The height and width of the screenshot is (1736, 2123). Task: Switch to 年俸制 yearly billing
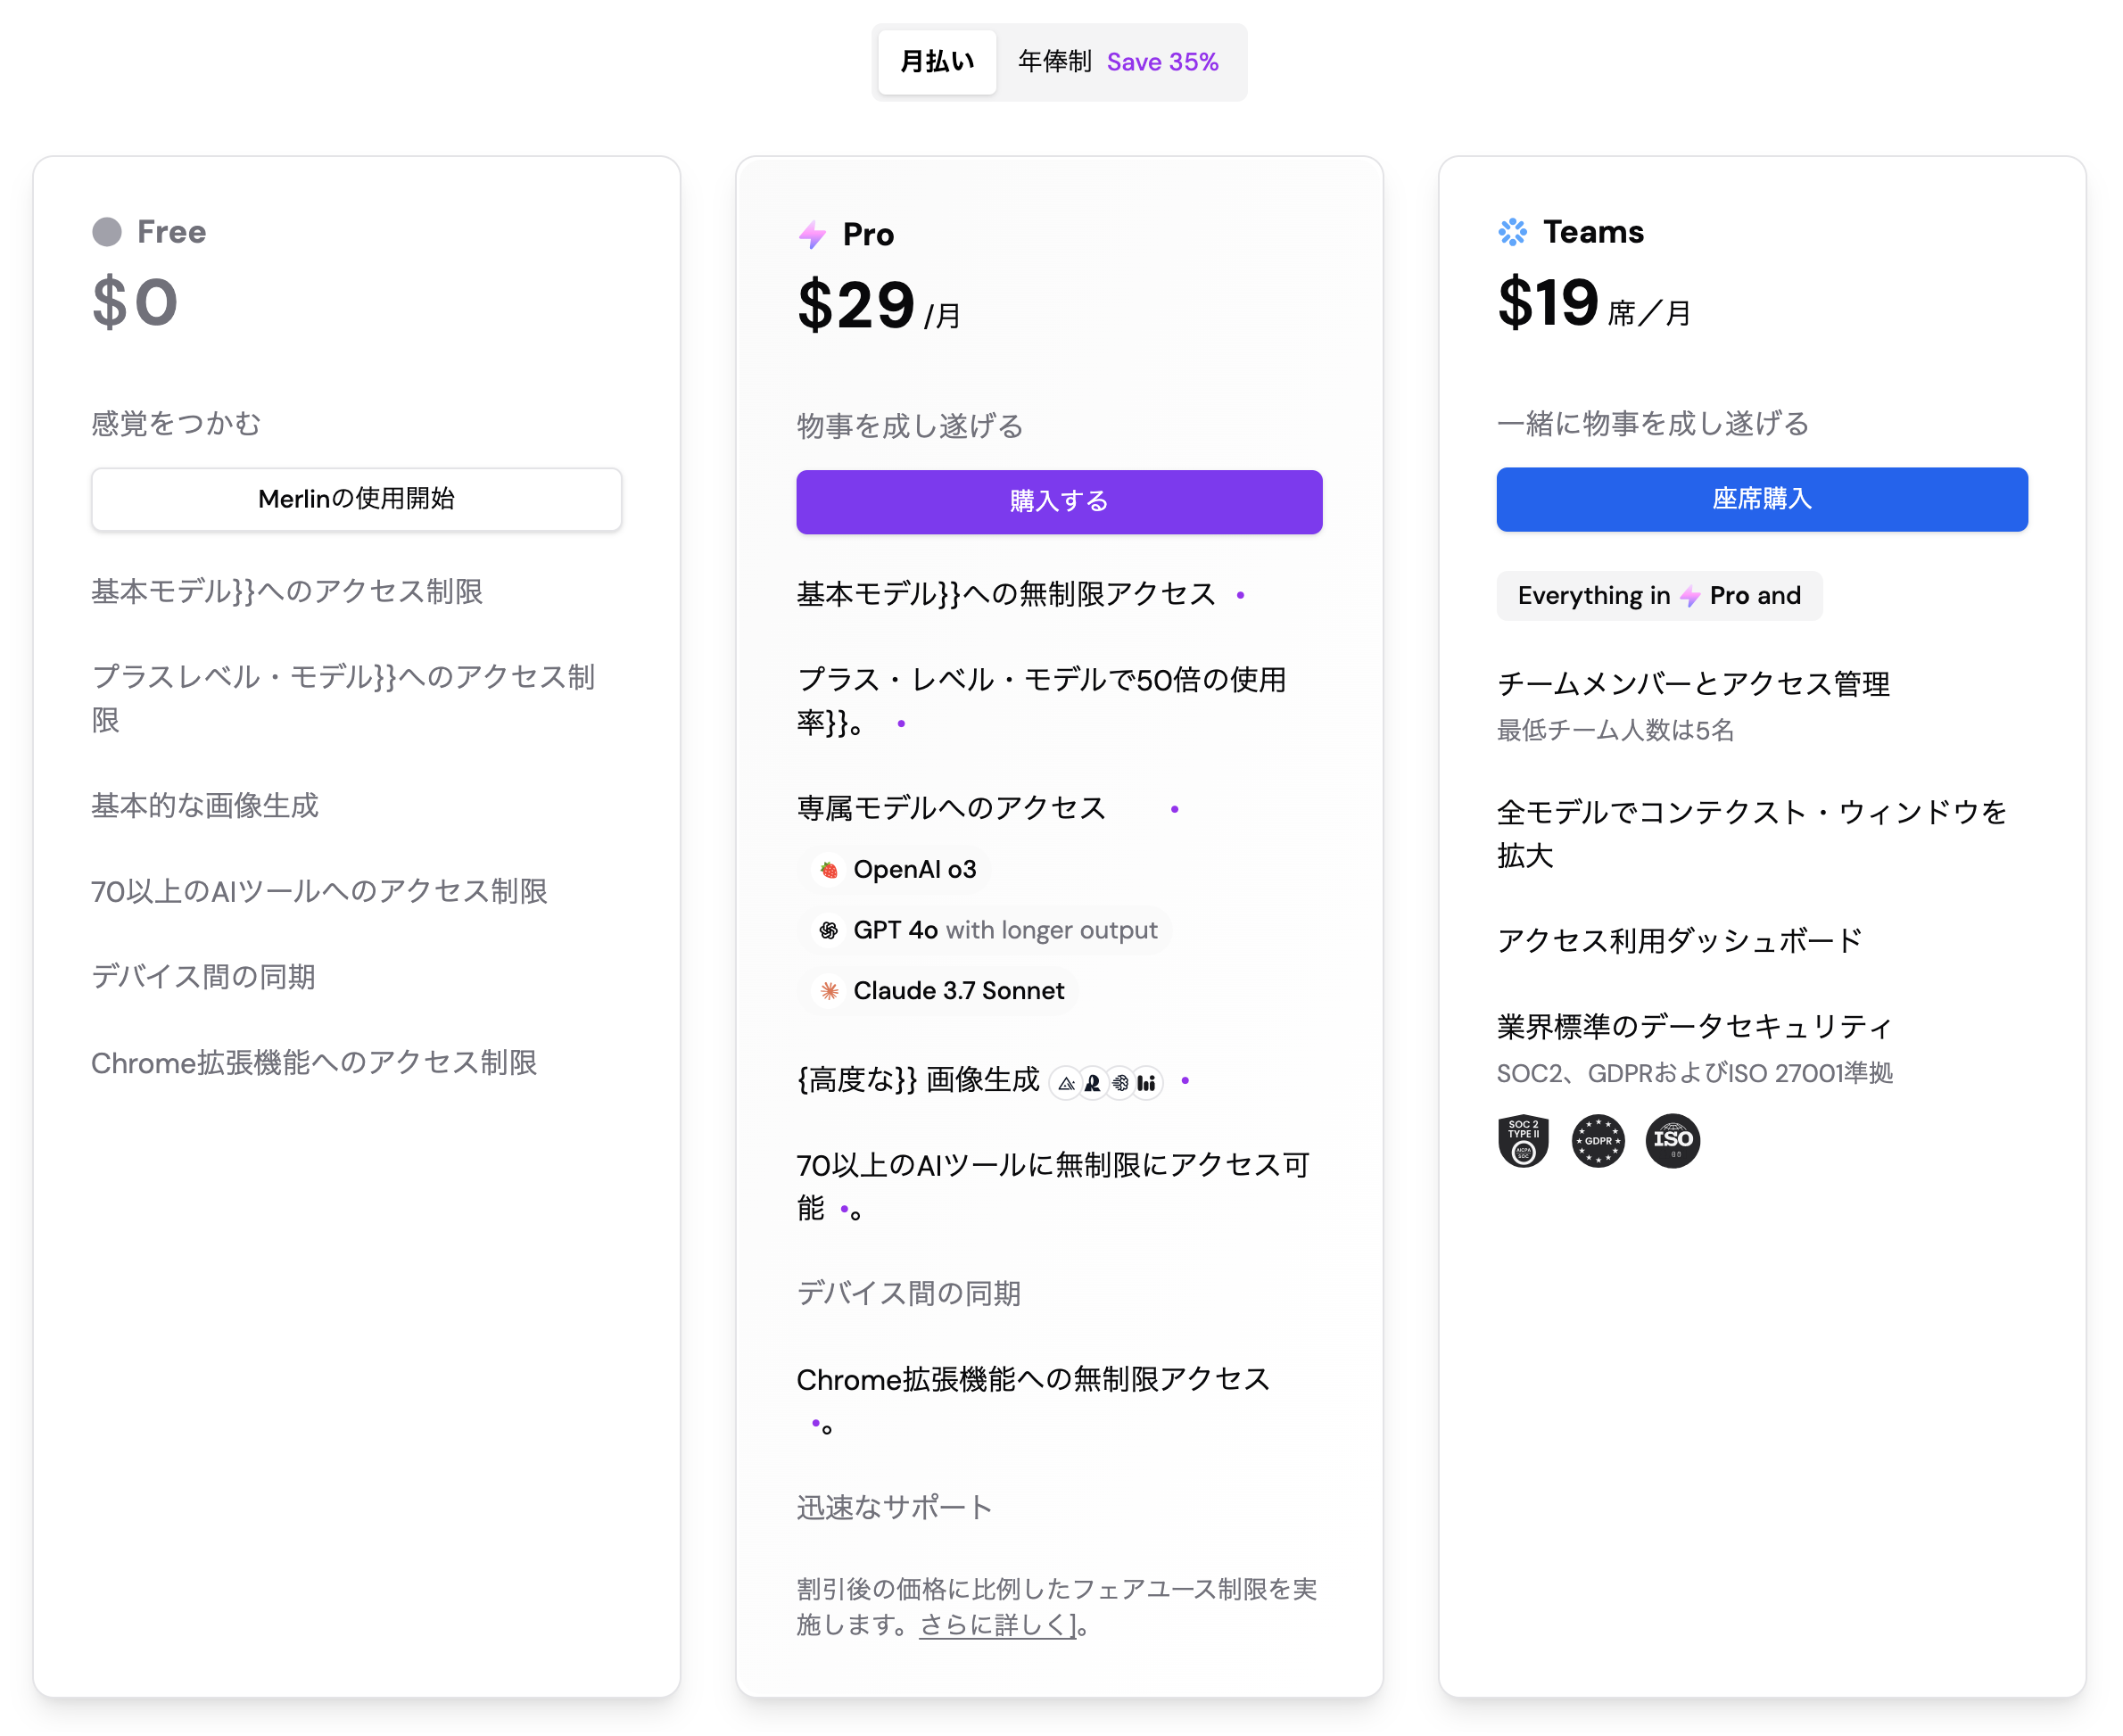tap(1055, 62)
